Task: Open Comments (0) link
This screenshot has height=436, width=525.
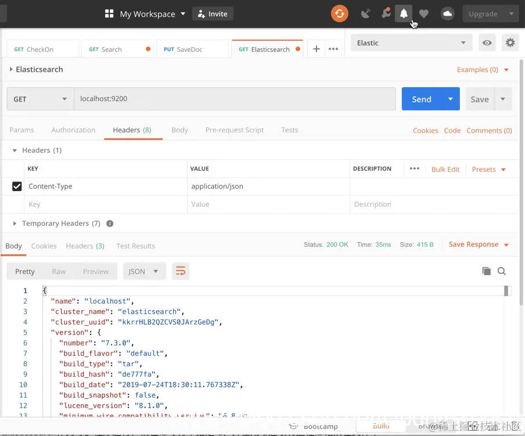Action: (489, 131)
